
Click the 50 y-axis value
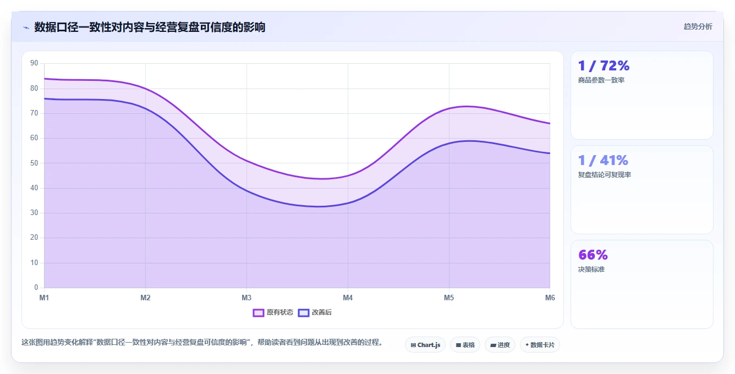click(x=34, y=163)
